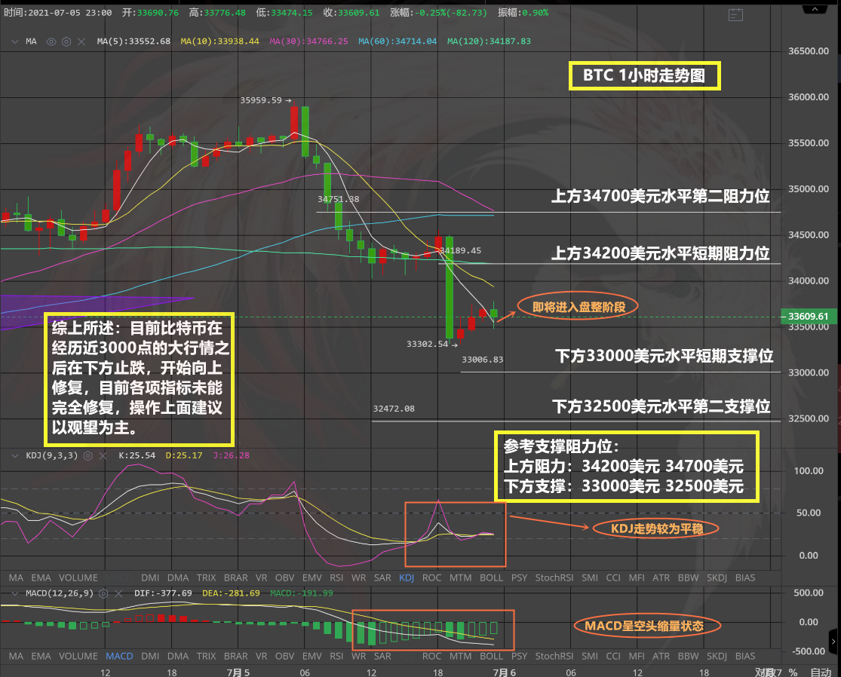This screenshot has height=677, width=841.
Task: Open MA indicator settings hexagon icon
Action: (x=66, y=41)
